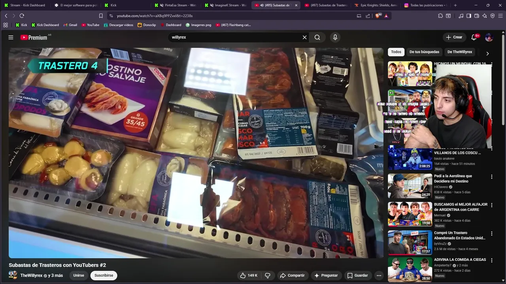Open options for ADIVINA LA COMIDA video
Image resolution: width=506 pixels, height=284 pixels.
tap(492, 260)
